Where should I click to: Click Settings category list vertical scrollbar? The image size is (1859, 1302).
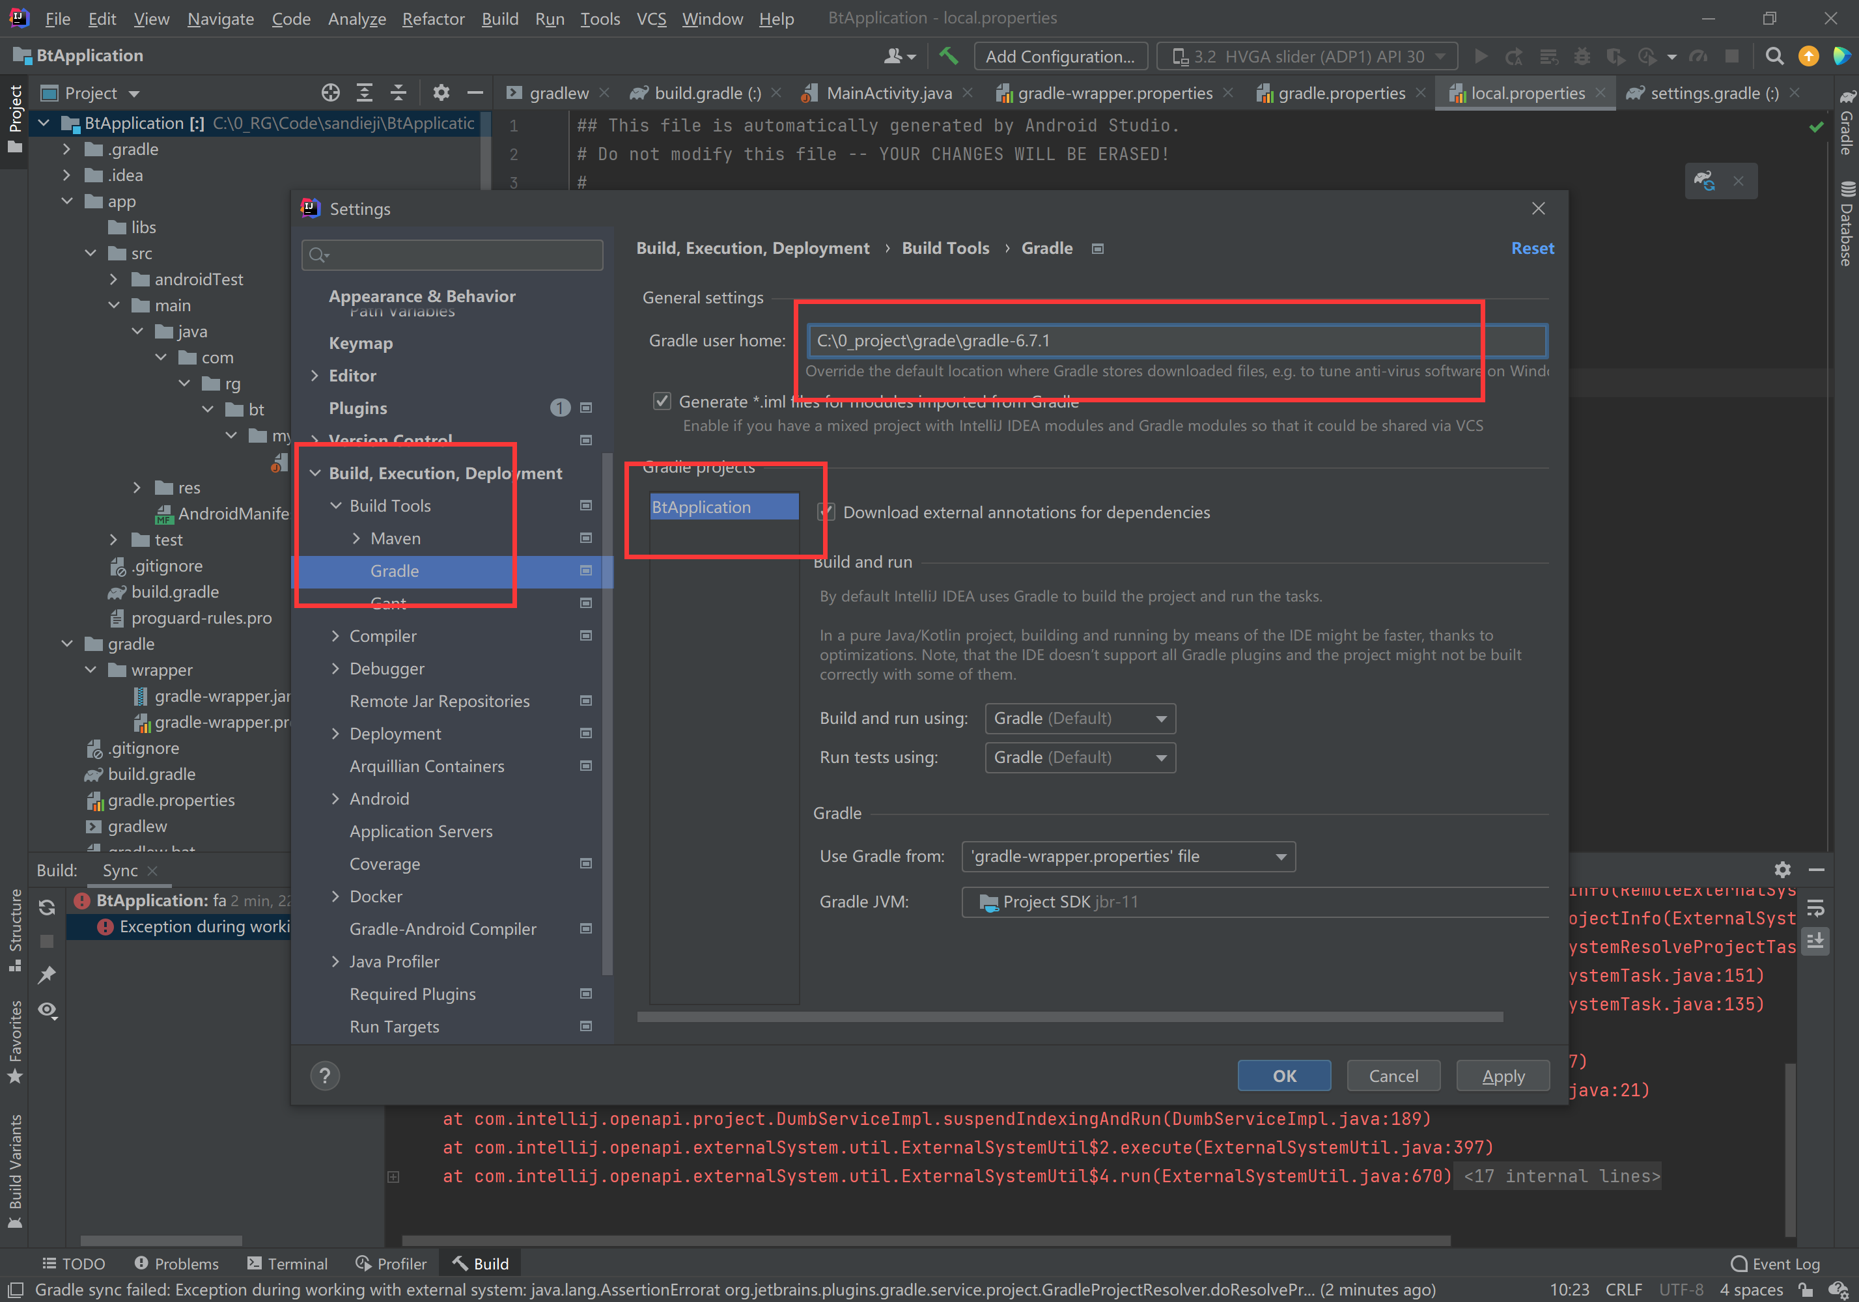point(608,713)
